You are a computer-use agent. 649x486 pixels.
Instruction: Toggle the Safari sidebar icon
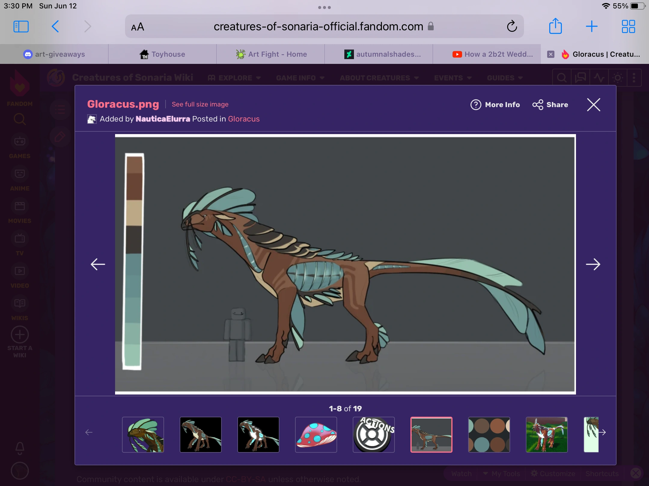click(x=21, y=26)
